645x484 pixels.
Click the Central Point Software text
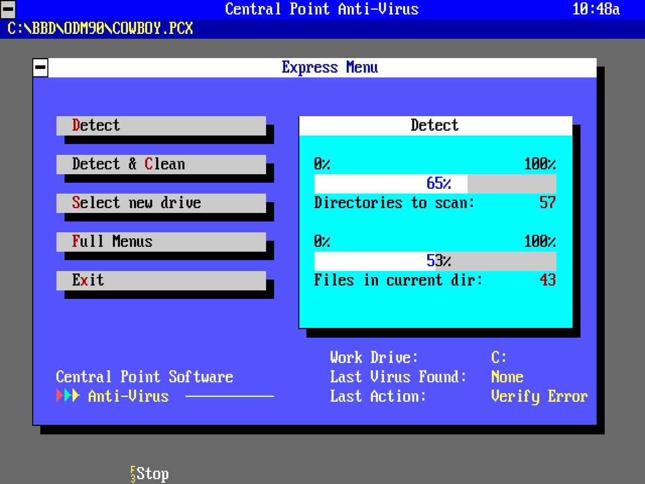(145, 377)
